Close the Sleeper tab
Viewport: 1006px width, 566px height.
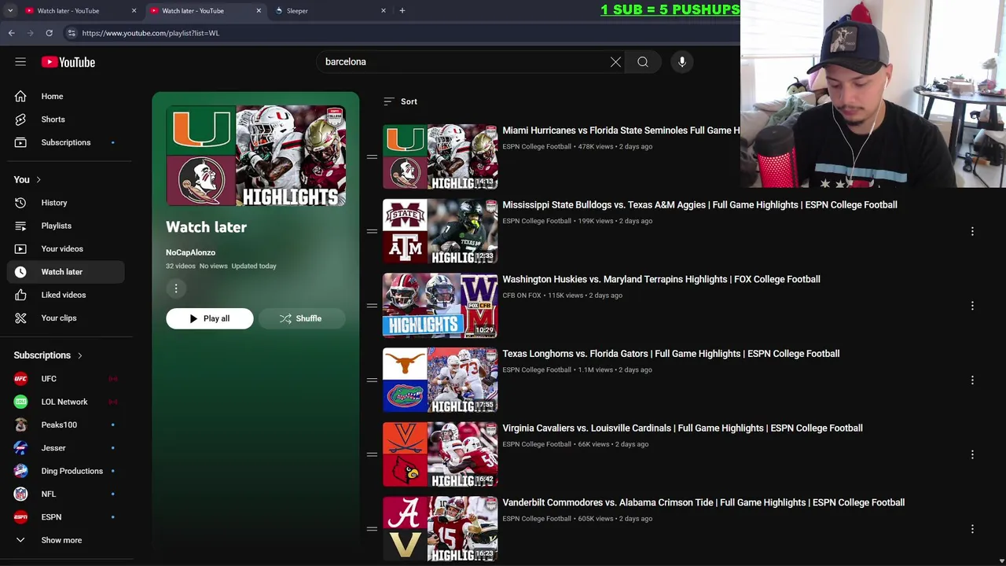point(384,11)
